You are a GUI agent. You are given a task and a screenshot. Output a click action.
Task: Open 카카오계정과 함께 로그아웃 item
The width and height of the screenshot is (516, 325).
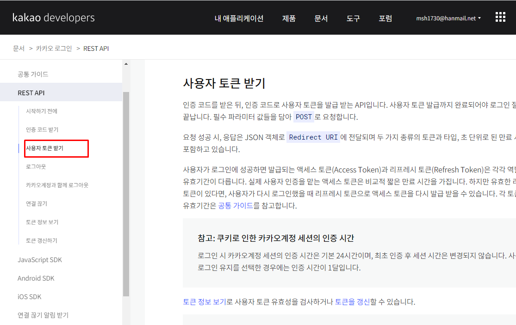(x=57, y=185)
